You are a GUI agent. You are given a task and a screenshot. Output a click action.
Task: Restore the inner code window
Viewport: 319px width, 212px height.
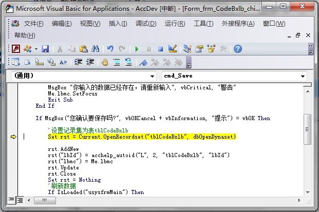298,35
